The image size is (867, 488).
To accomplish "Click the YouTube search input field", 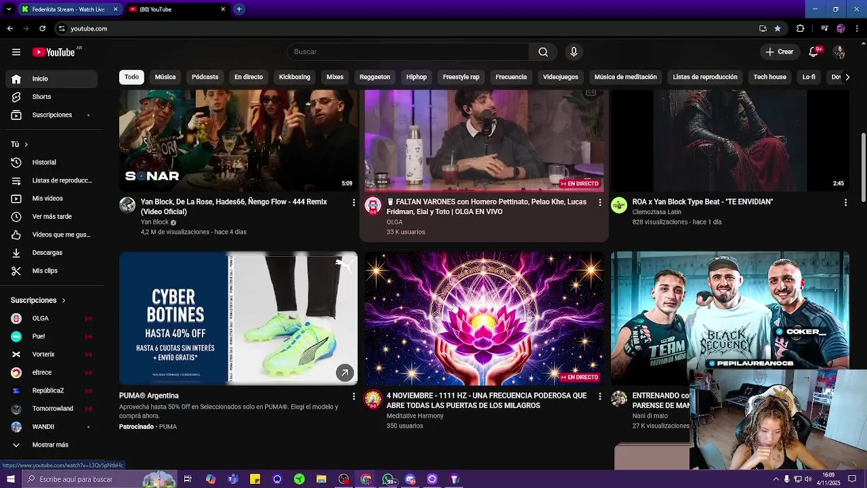I will point(409,52).
